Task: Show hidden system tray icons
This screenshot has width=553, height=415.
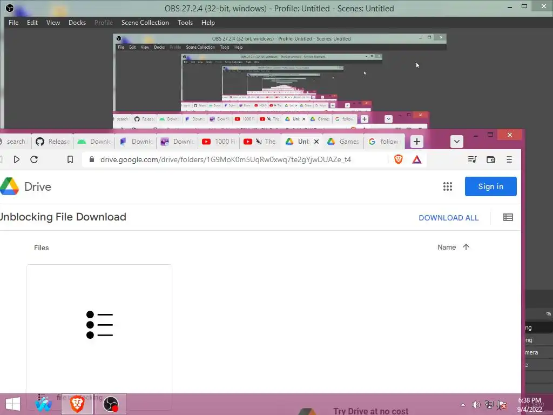Action: tap(463, 405)
